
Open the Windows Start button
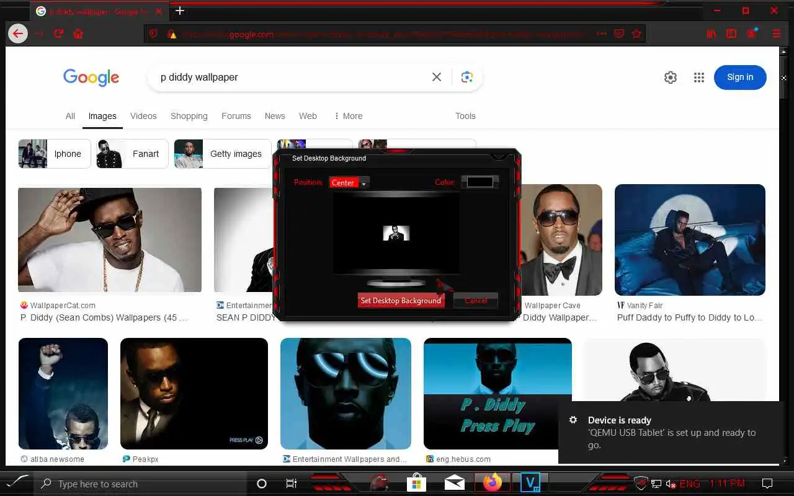point(17,484)
